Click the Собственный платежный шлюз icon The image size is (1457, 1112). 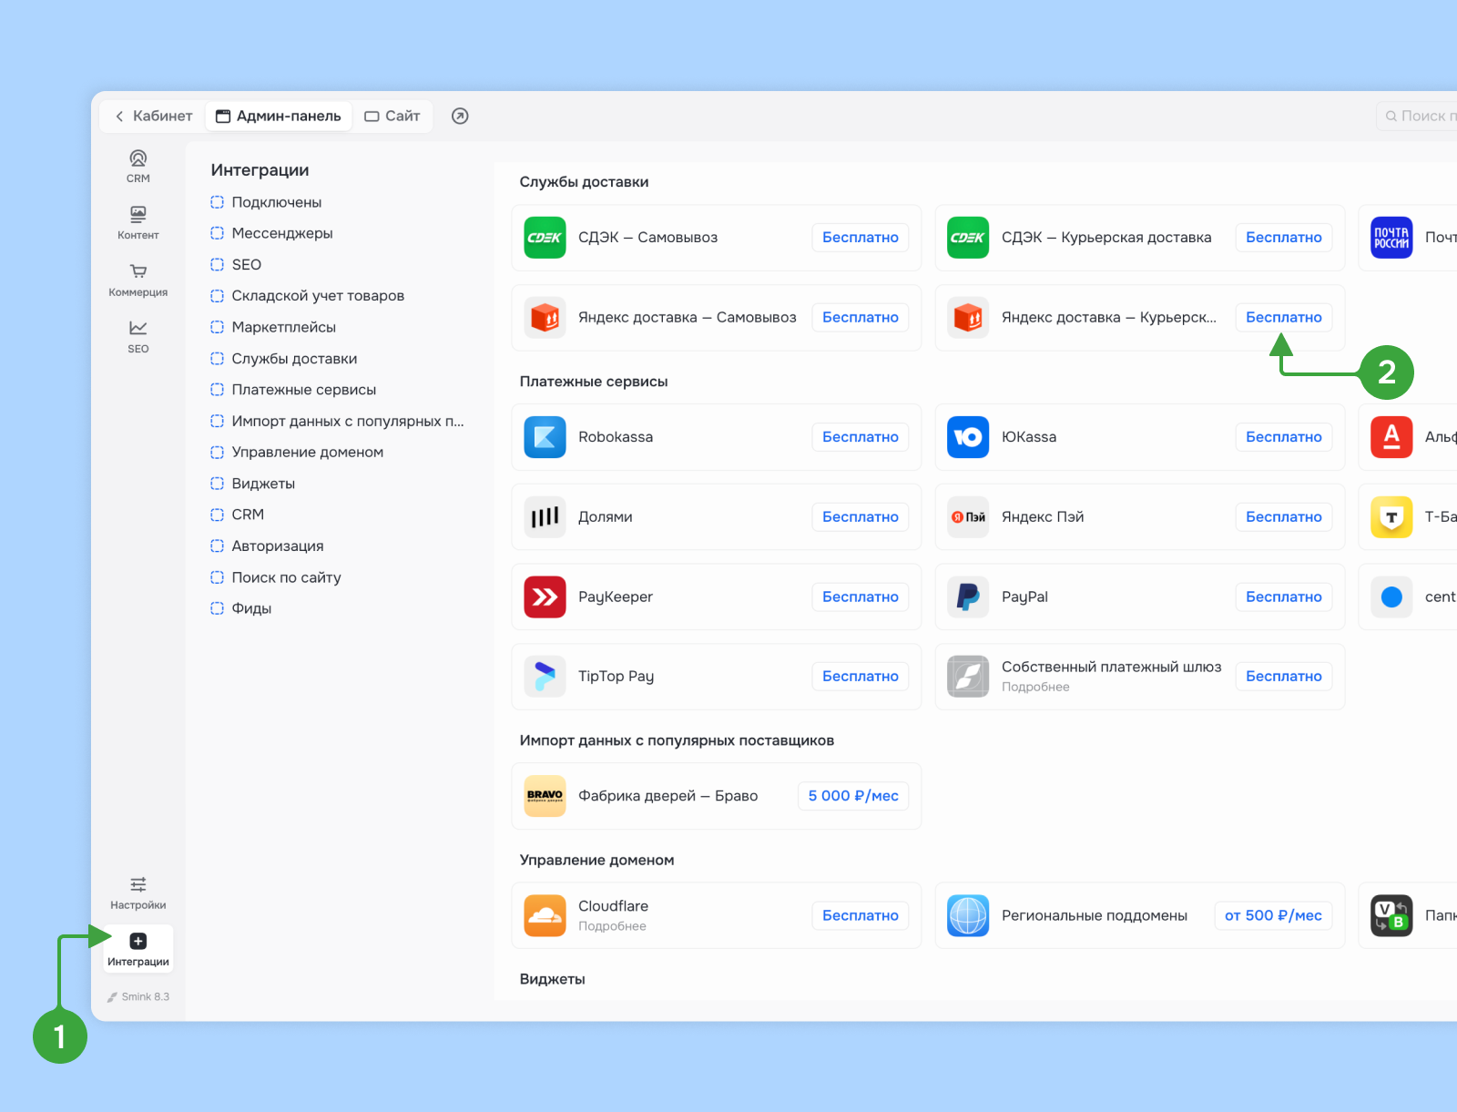click(x=968, y=677)
